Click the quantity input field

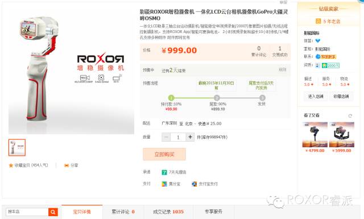[x=178, y=137]
